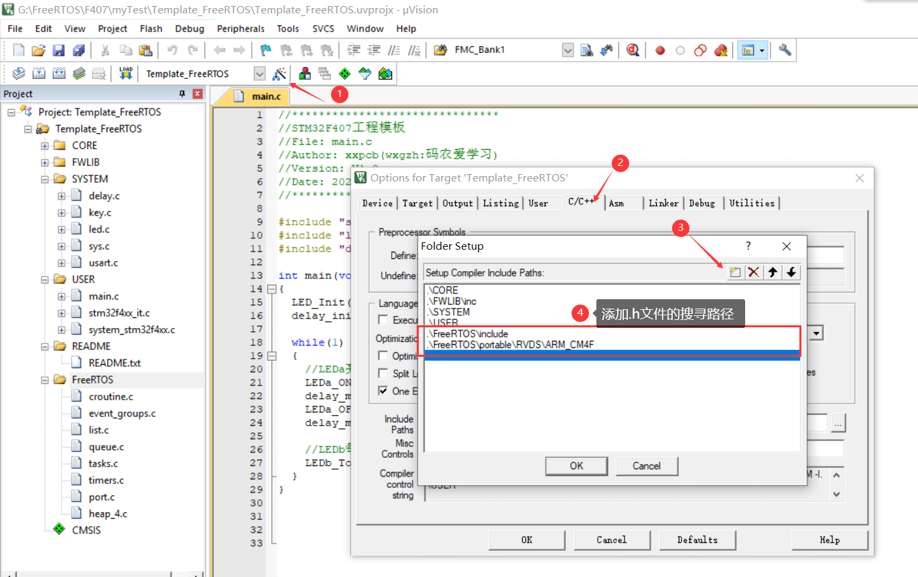Uncheck the checked 'One E...' checkbox

click(383, 391)
